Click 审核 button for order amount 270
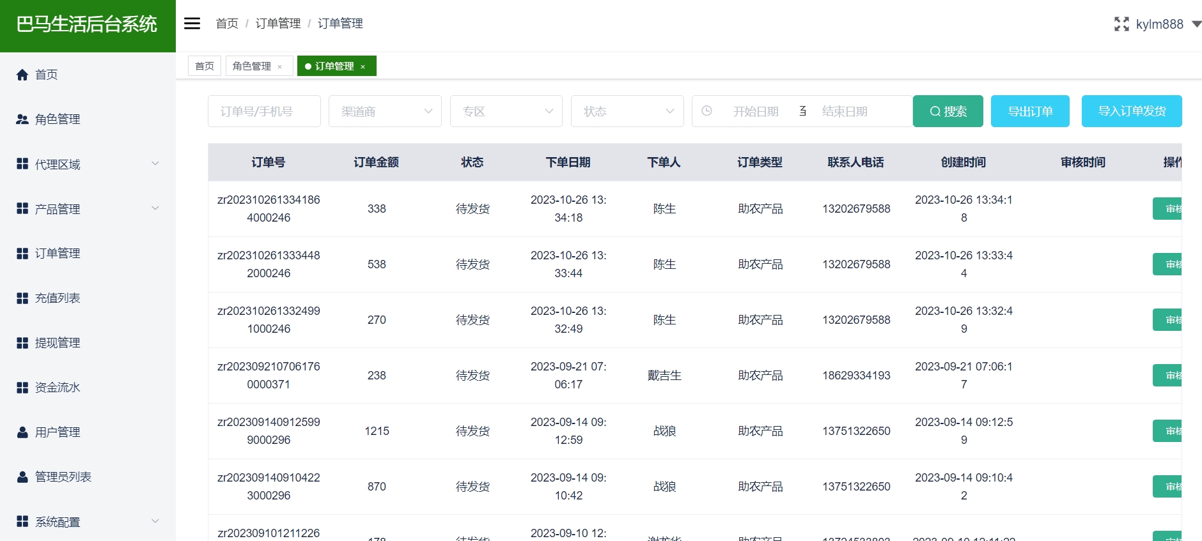This screenshot has height=541, width=1202. pos(1167,320)
